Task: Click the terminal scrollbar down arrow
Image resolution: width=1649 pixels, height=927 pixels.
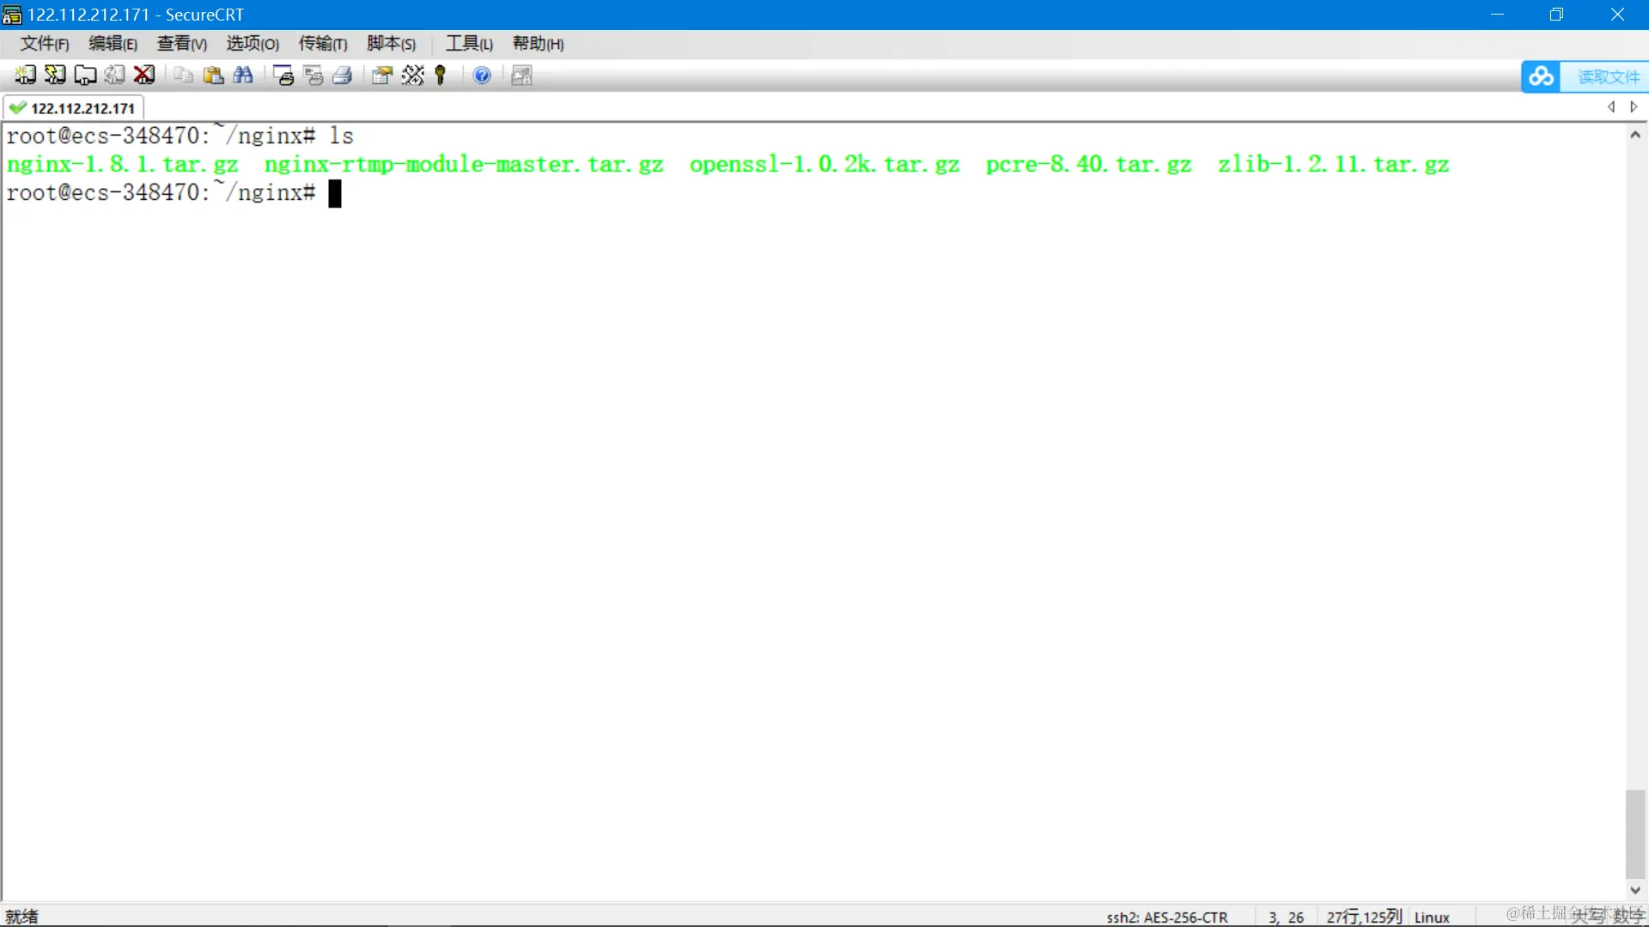Action: click(1635, 890)
